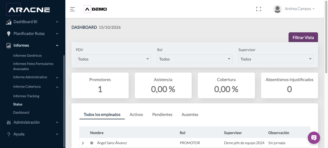Click the sidebar vertical scrollbar
Viewport: 328px width, 148px height.
(x=64, y=102)
